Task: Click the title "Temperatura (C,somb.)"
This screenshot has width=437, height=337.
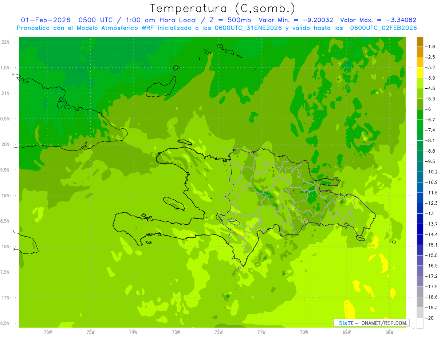Action: click(223, 8)
